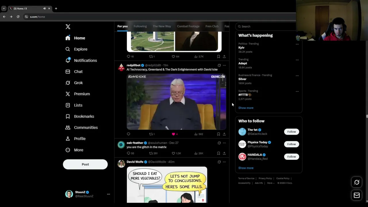Show more trends under What's happening
Viewport: 368px width, 207px height.
pos(246,108)
